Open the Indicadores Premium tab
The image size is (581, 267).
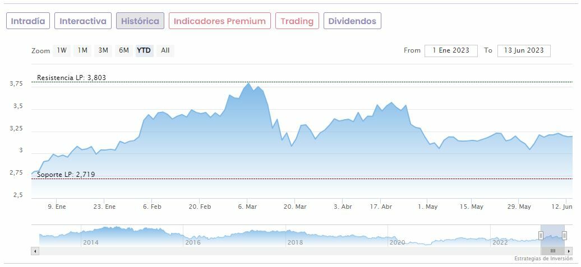pyautogui.click(x=220, y=21)
